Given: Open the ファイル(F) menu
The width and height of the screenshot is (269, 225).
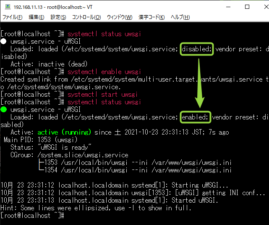Looking at the screenshot, I should 13,17.
